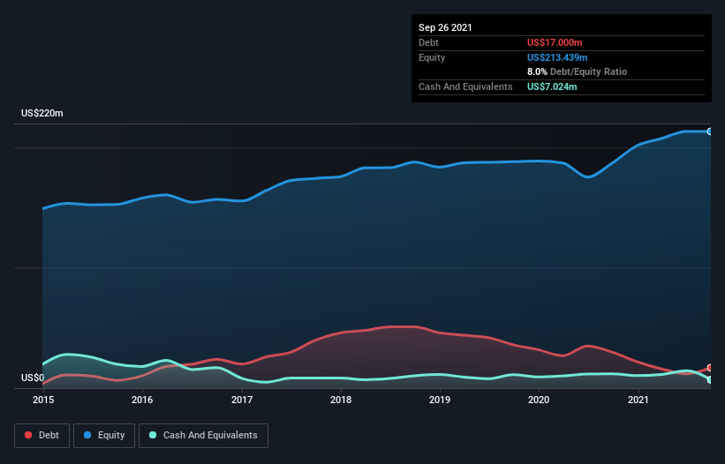Click the US$17.000m debt value
The image size is (725, 464).
pos(555,42)
